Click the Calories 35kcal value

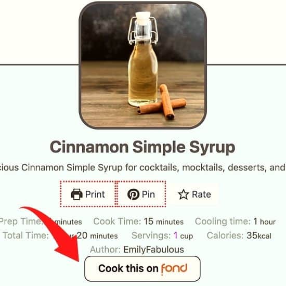(259, 236)
